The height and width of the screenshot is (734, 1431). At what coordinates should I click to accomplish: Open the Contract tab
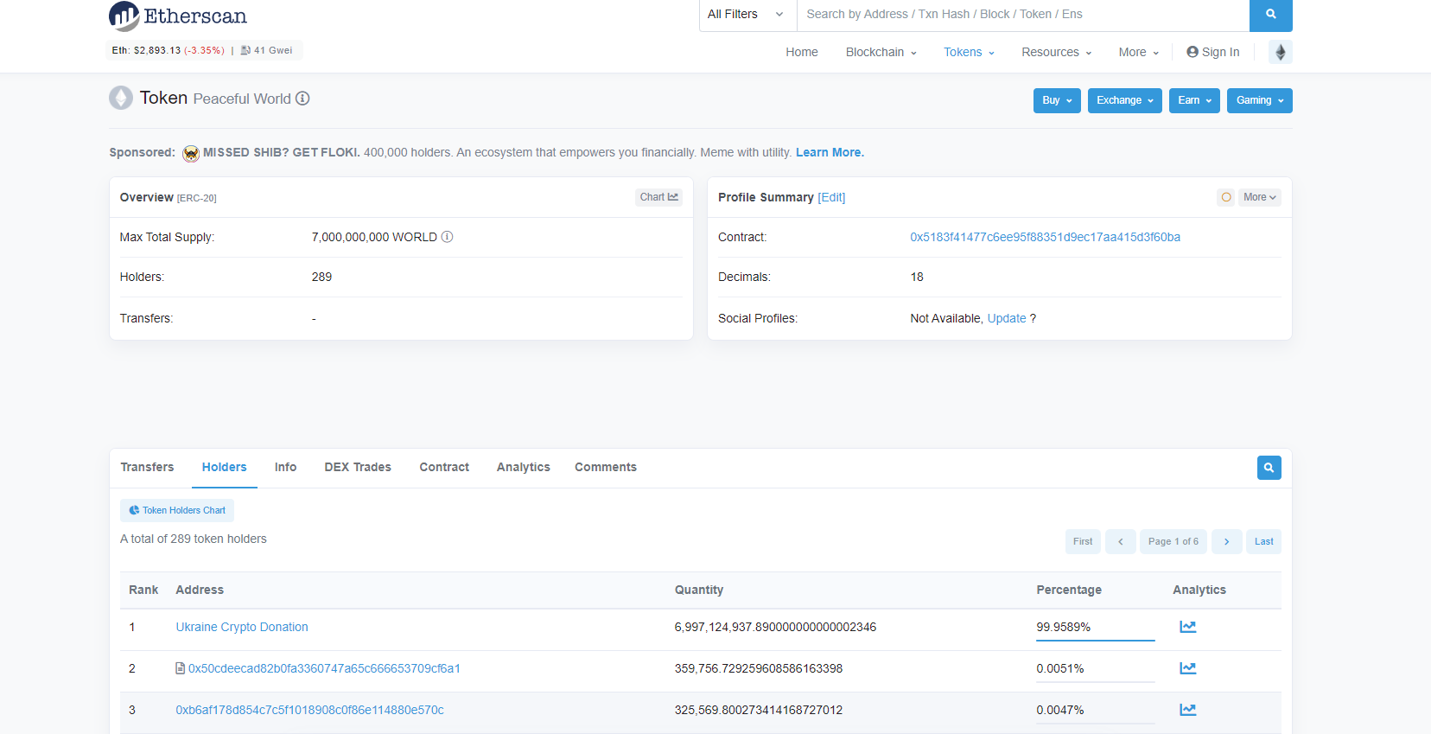tap(444, 467)
